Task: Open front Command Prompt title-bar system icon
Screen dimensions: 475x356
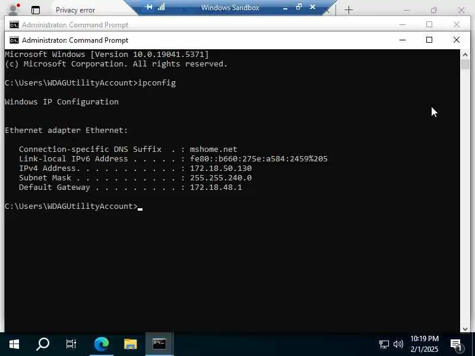Action: tap(14, 40)
